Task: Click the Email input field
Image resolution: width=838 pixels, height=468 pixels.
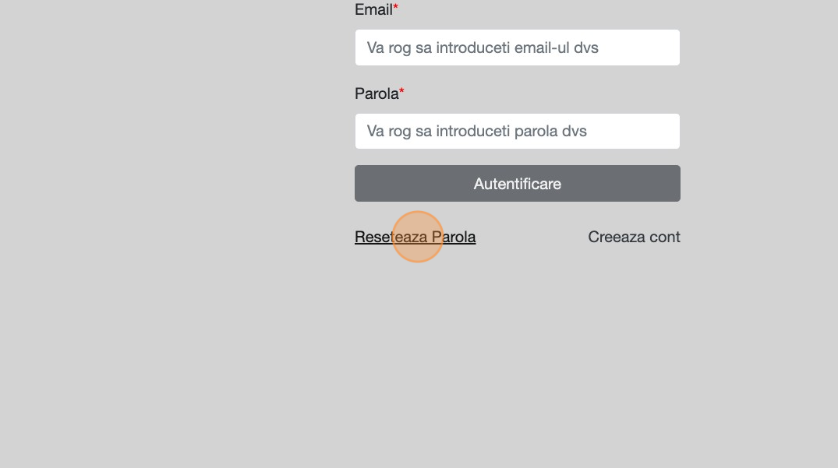Action: [x=517, y=48]
